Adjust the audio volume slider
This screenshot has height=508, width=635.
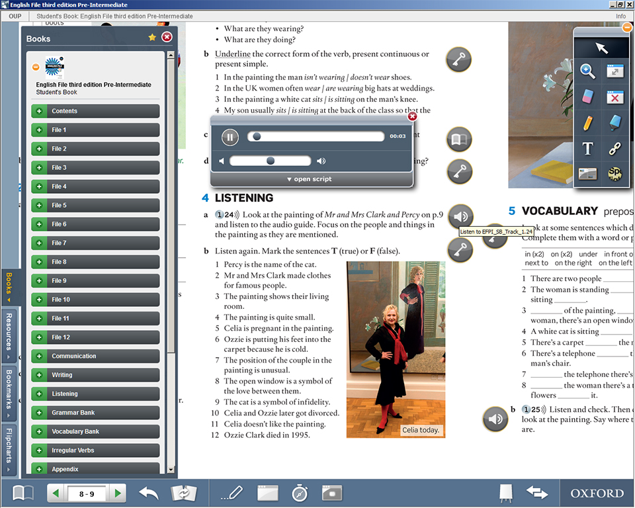271,161
